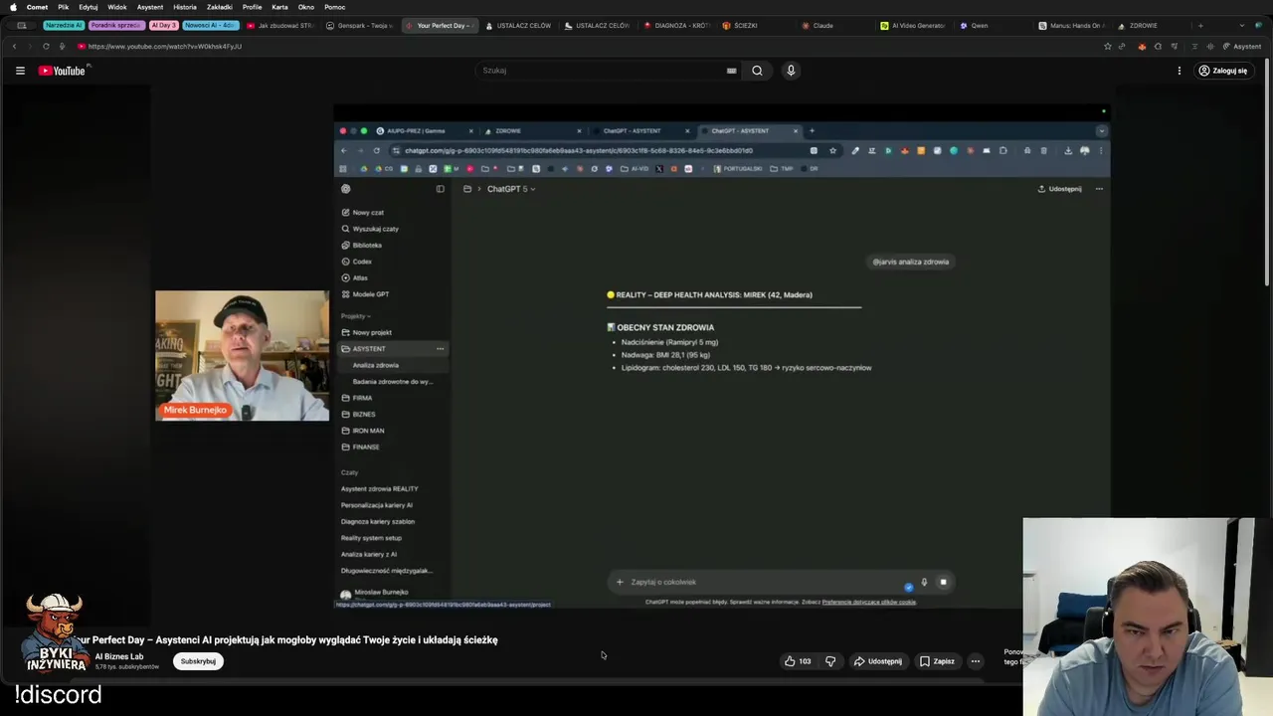Open Modele GPT in ChatGPT sidebar
1273x716 pixels.
[x=365, y=294]
